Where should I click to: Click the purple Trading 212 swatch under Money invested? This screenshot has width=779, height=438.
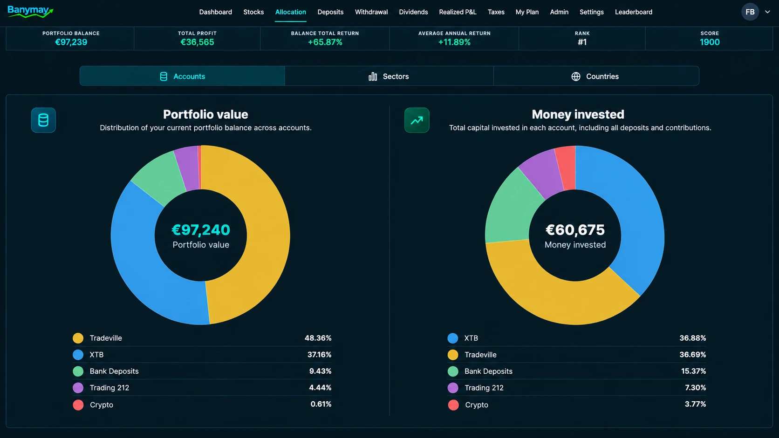[x=453, y=388]
